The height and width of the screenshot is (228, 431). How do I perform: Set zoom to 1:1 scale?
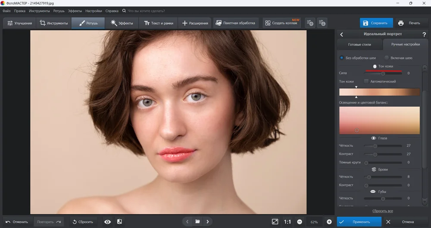287,222
